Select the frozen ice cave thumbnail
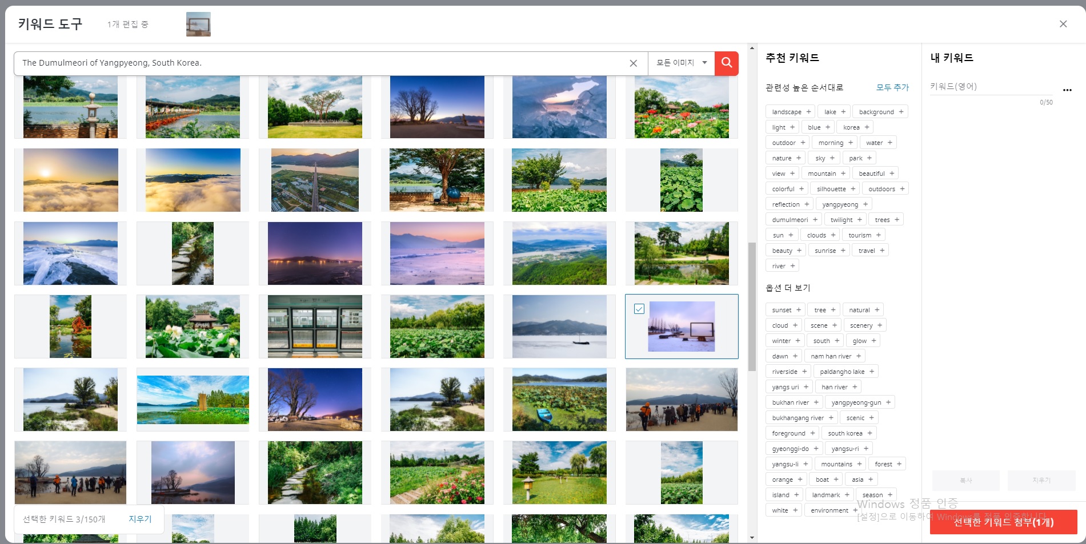 [560, 107]
